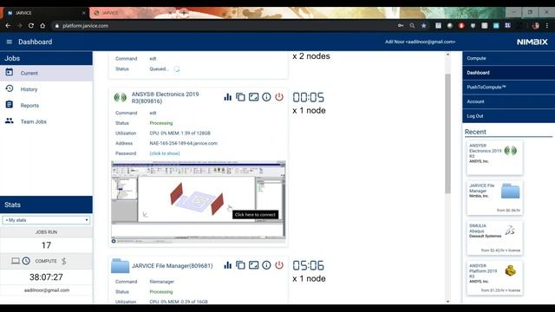Click the Processing status of ANSYS job

pos(161,123)
